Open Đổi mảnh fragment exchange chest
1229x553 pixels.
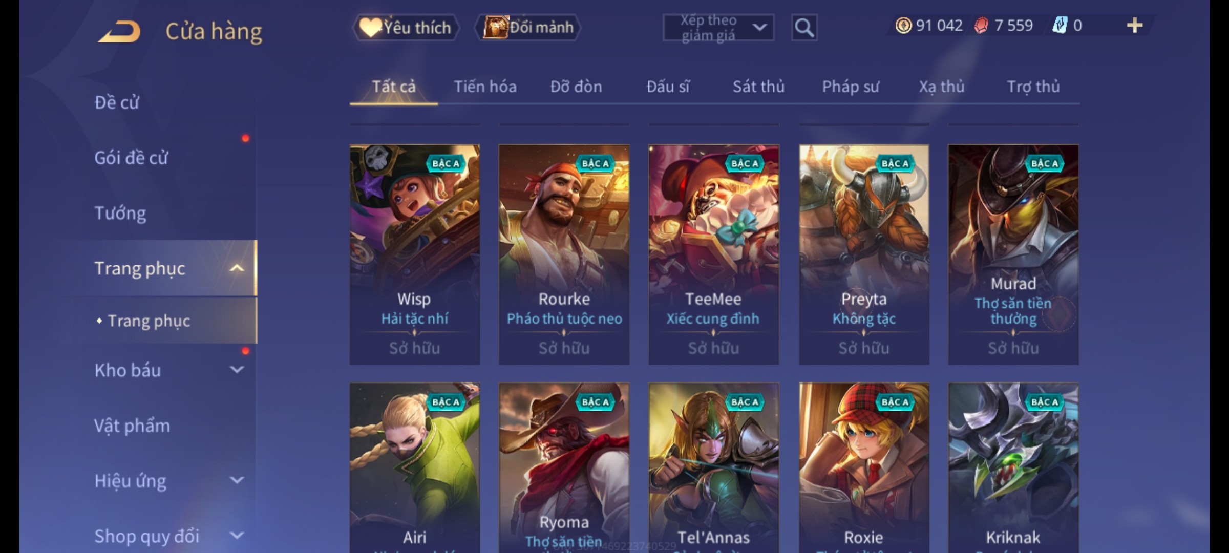[x=528, y=27]
